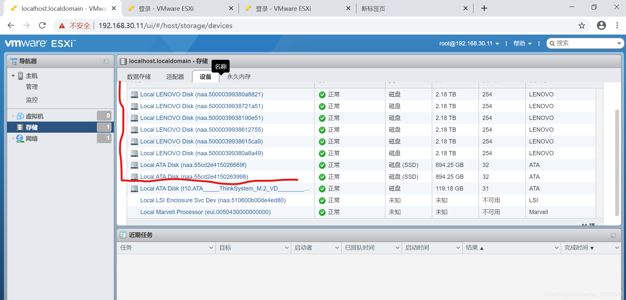Open Chrome three-dot menu
Screen dimensions: 626x300
[x=617, y=25]
